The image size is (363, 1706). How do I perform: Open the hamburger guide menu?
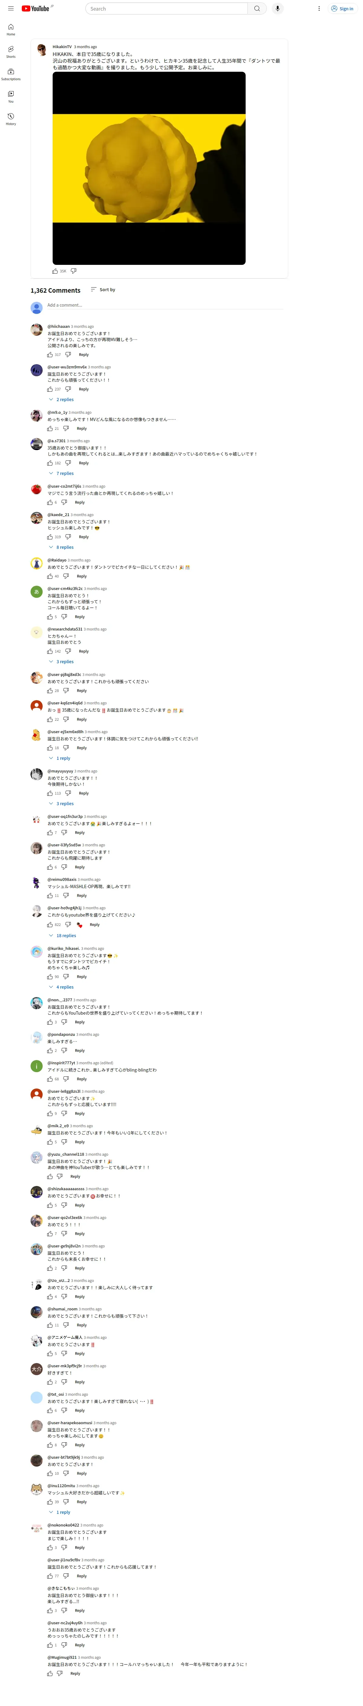pos(11,8)
